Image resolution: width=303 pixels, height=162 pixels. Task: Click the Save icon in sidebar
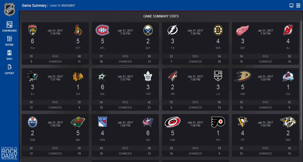tap(9, 53)
